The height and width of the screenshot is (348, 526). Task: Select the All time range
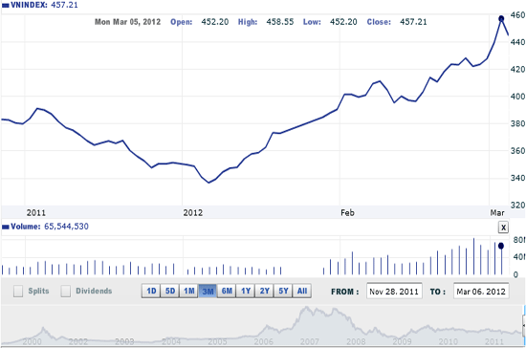[302, 291]
